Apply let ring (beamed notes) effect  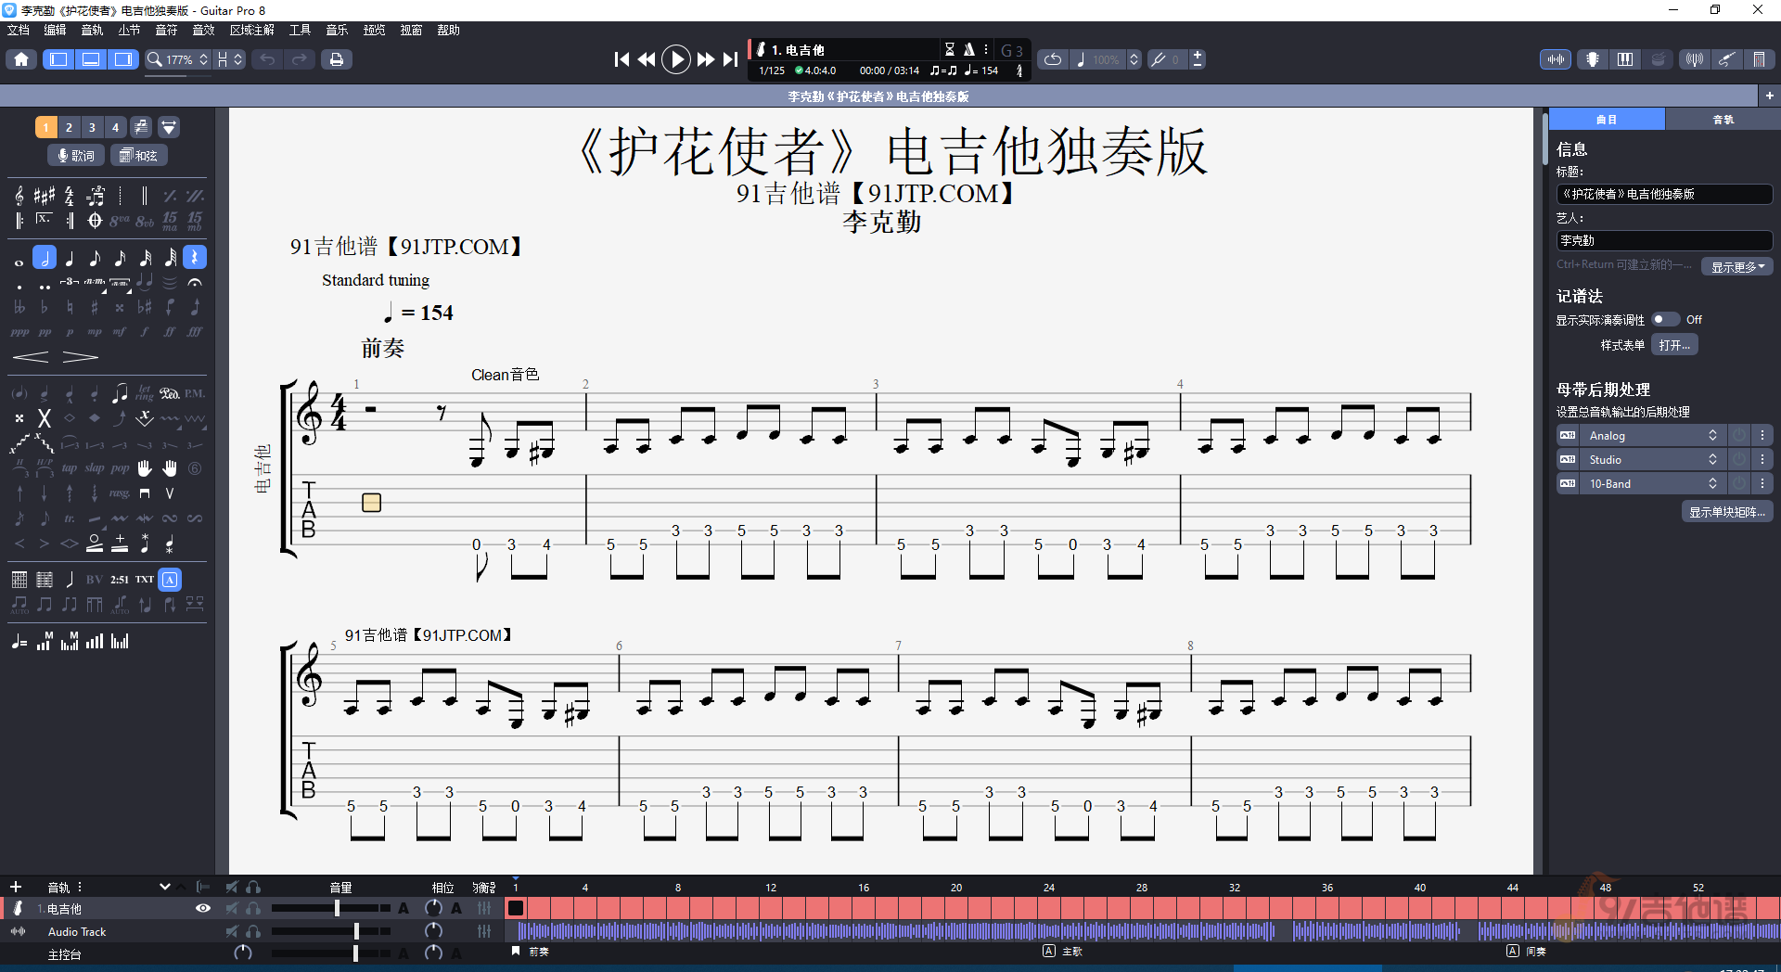click(x=120, y=393)
